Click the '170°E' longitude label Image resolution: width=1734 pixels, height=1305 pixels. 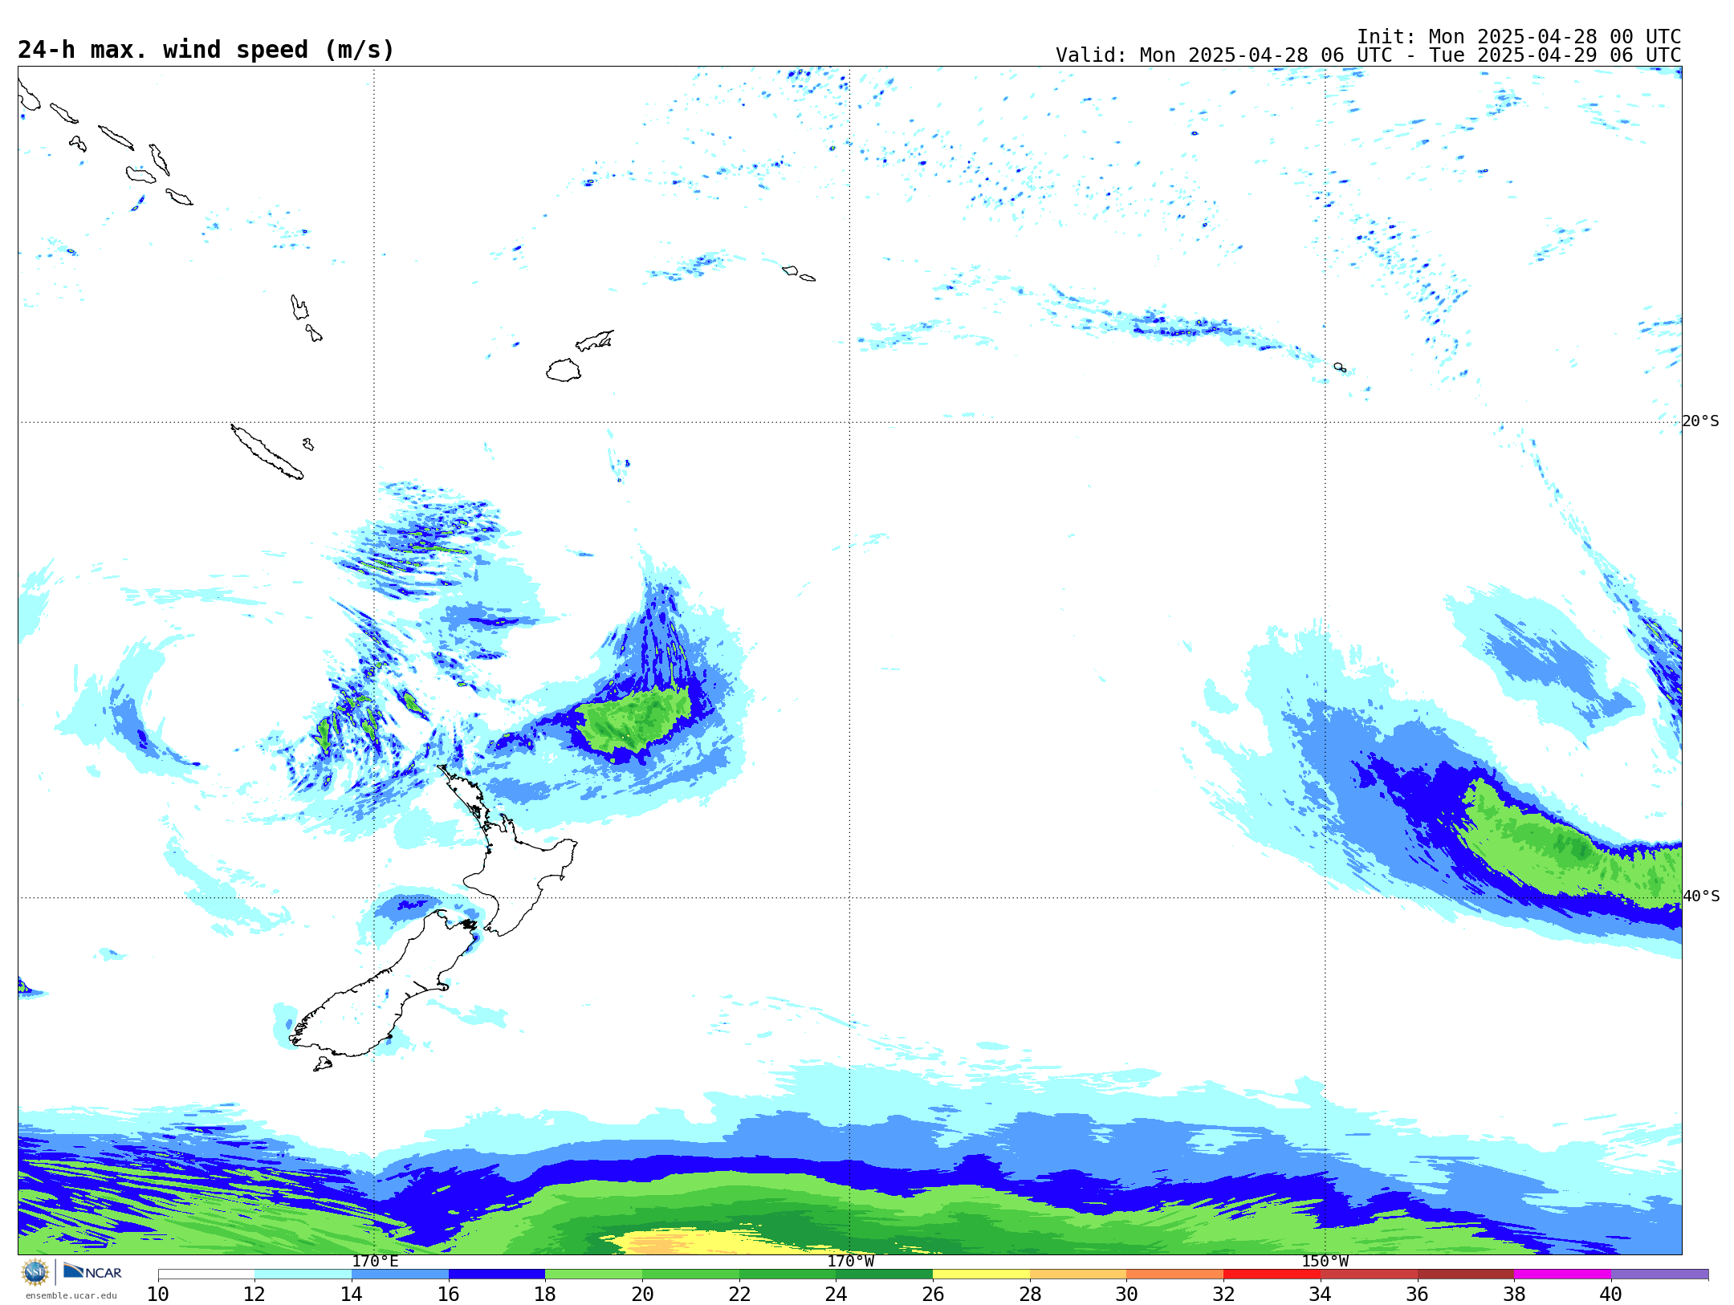(x=375, y=1262)
